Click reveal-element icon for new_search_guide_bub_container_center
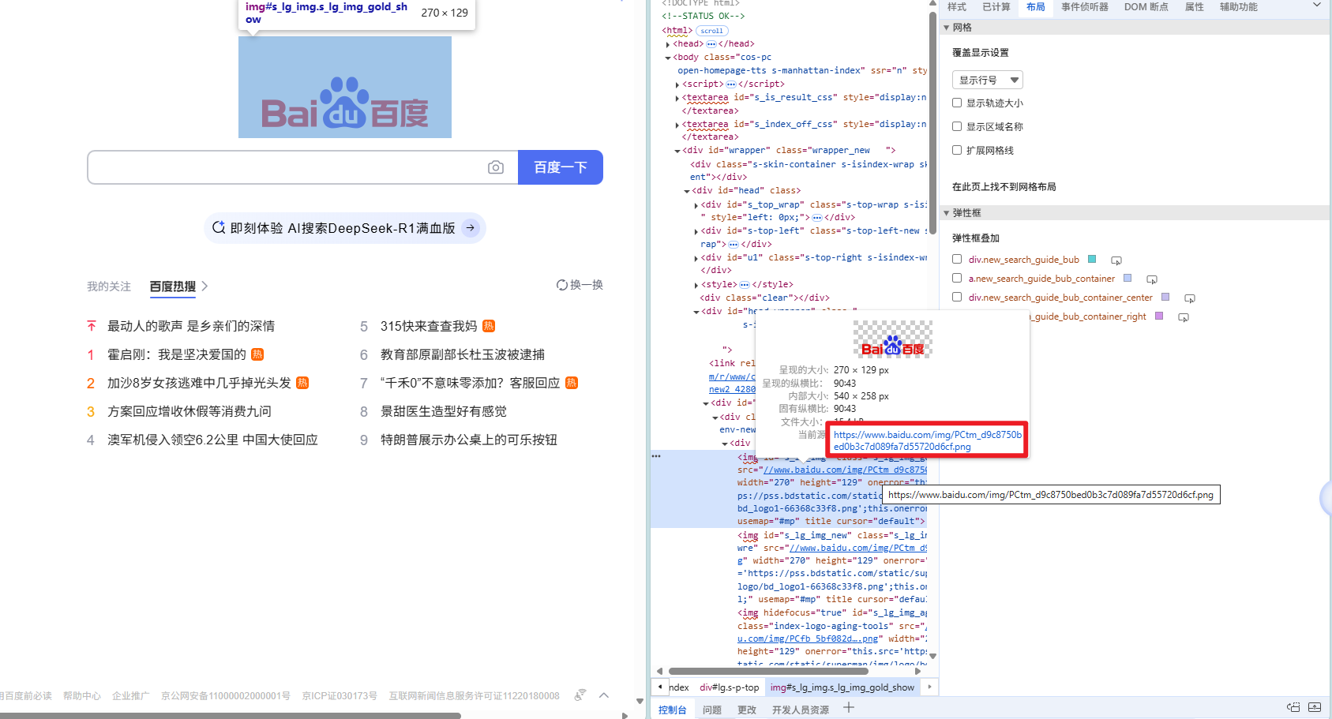Screen dimensions: 1332x719 point(1190,298)
